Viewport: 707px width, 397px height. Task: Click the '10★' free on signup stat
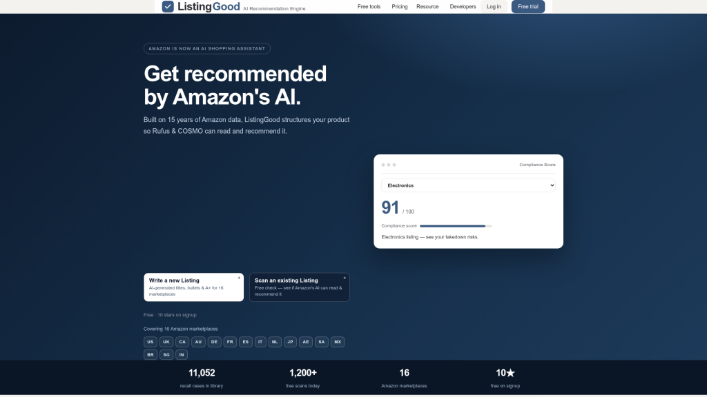click(505, 373)
